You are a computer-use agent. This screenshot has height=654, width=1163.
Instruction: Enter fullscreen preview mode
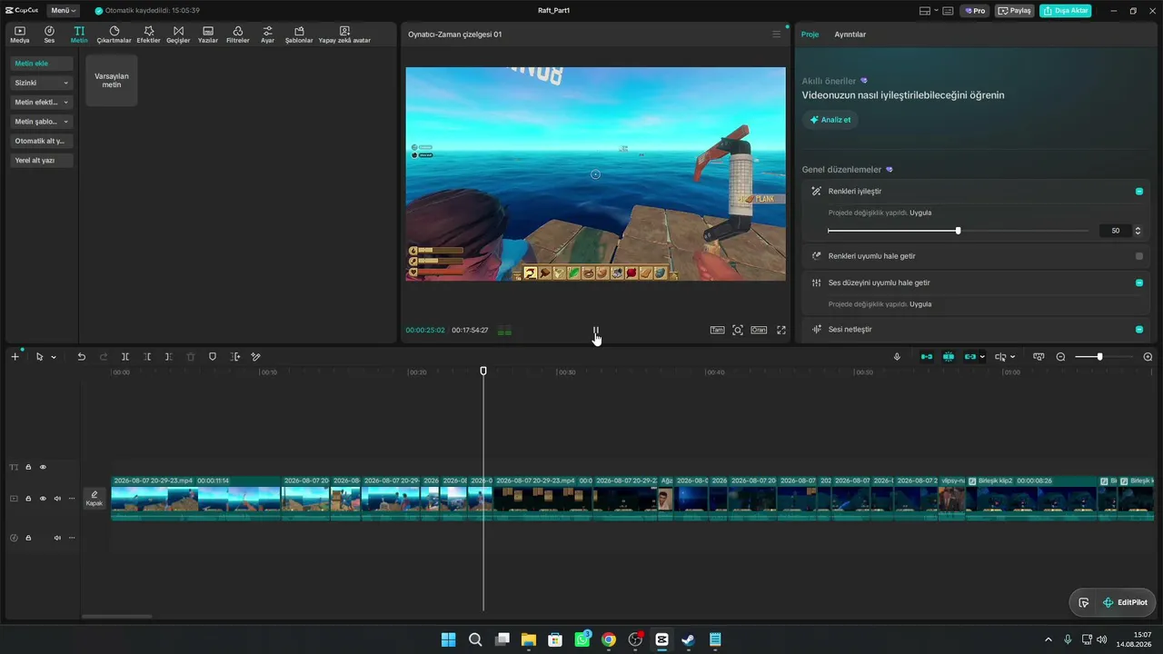point(781,330)
